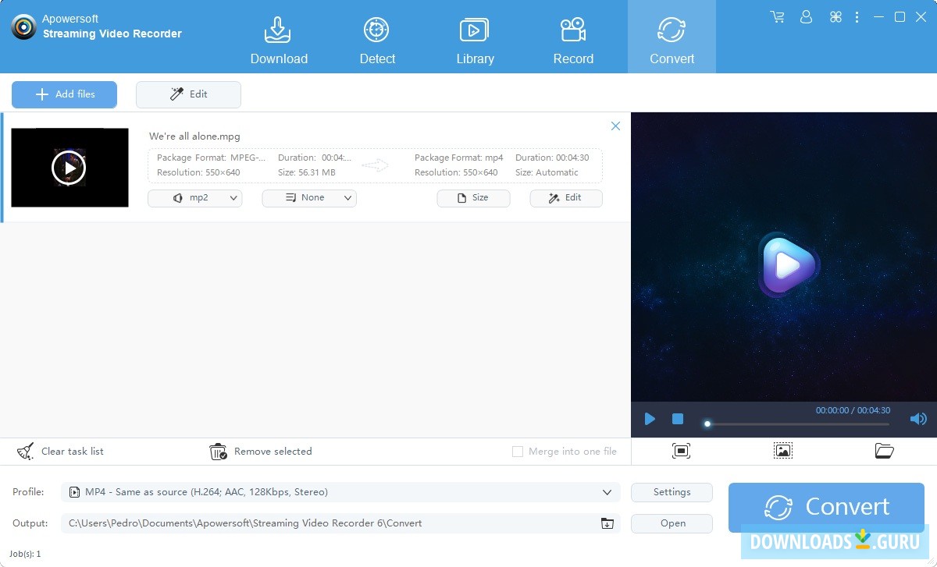Click Remove selected
The height and width of the screenshot is (567, 937).
pos(261,452)
